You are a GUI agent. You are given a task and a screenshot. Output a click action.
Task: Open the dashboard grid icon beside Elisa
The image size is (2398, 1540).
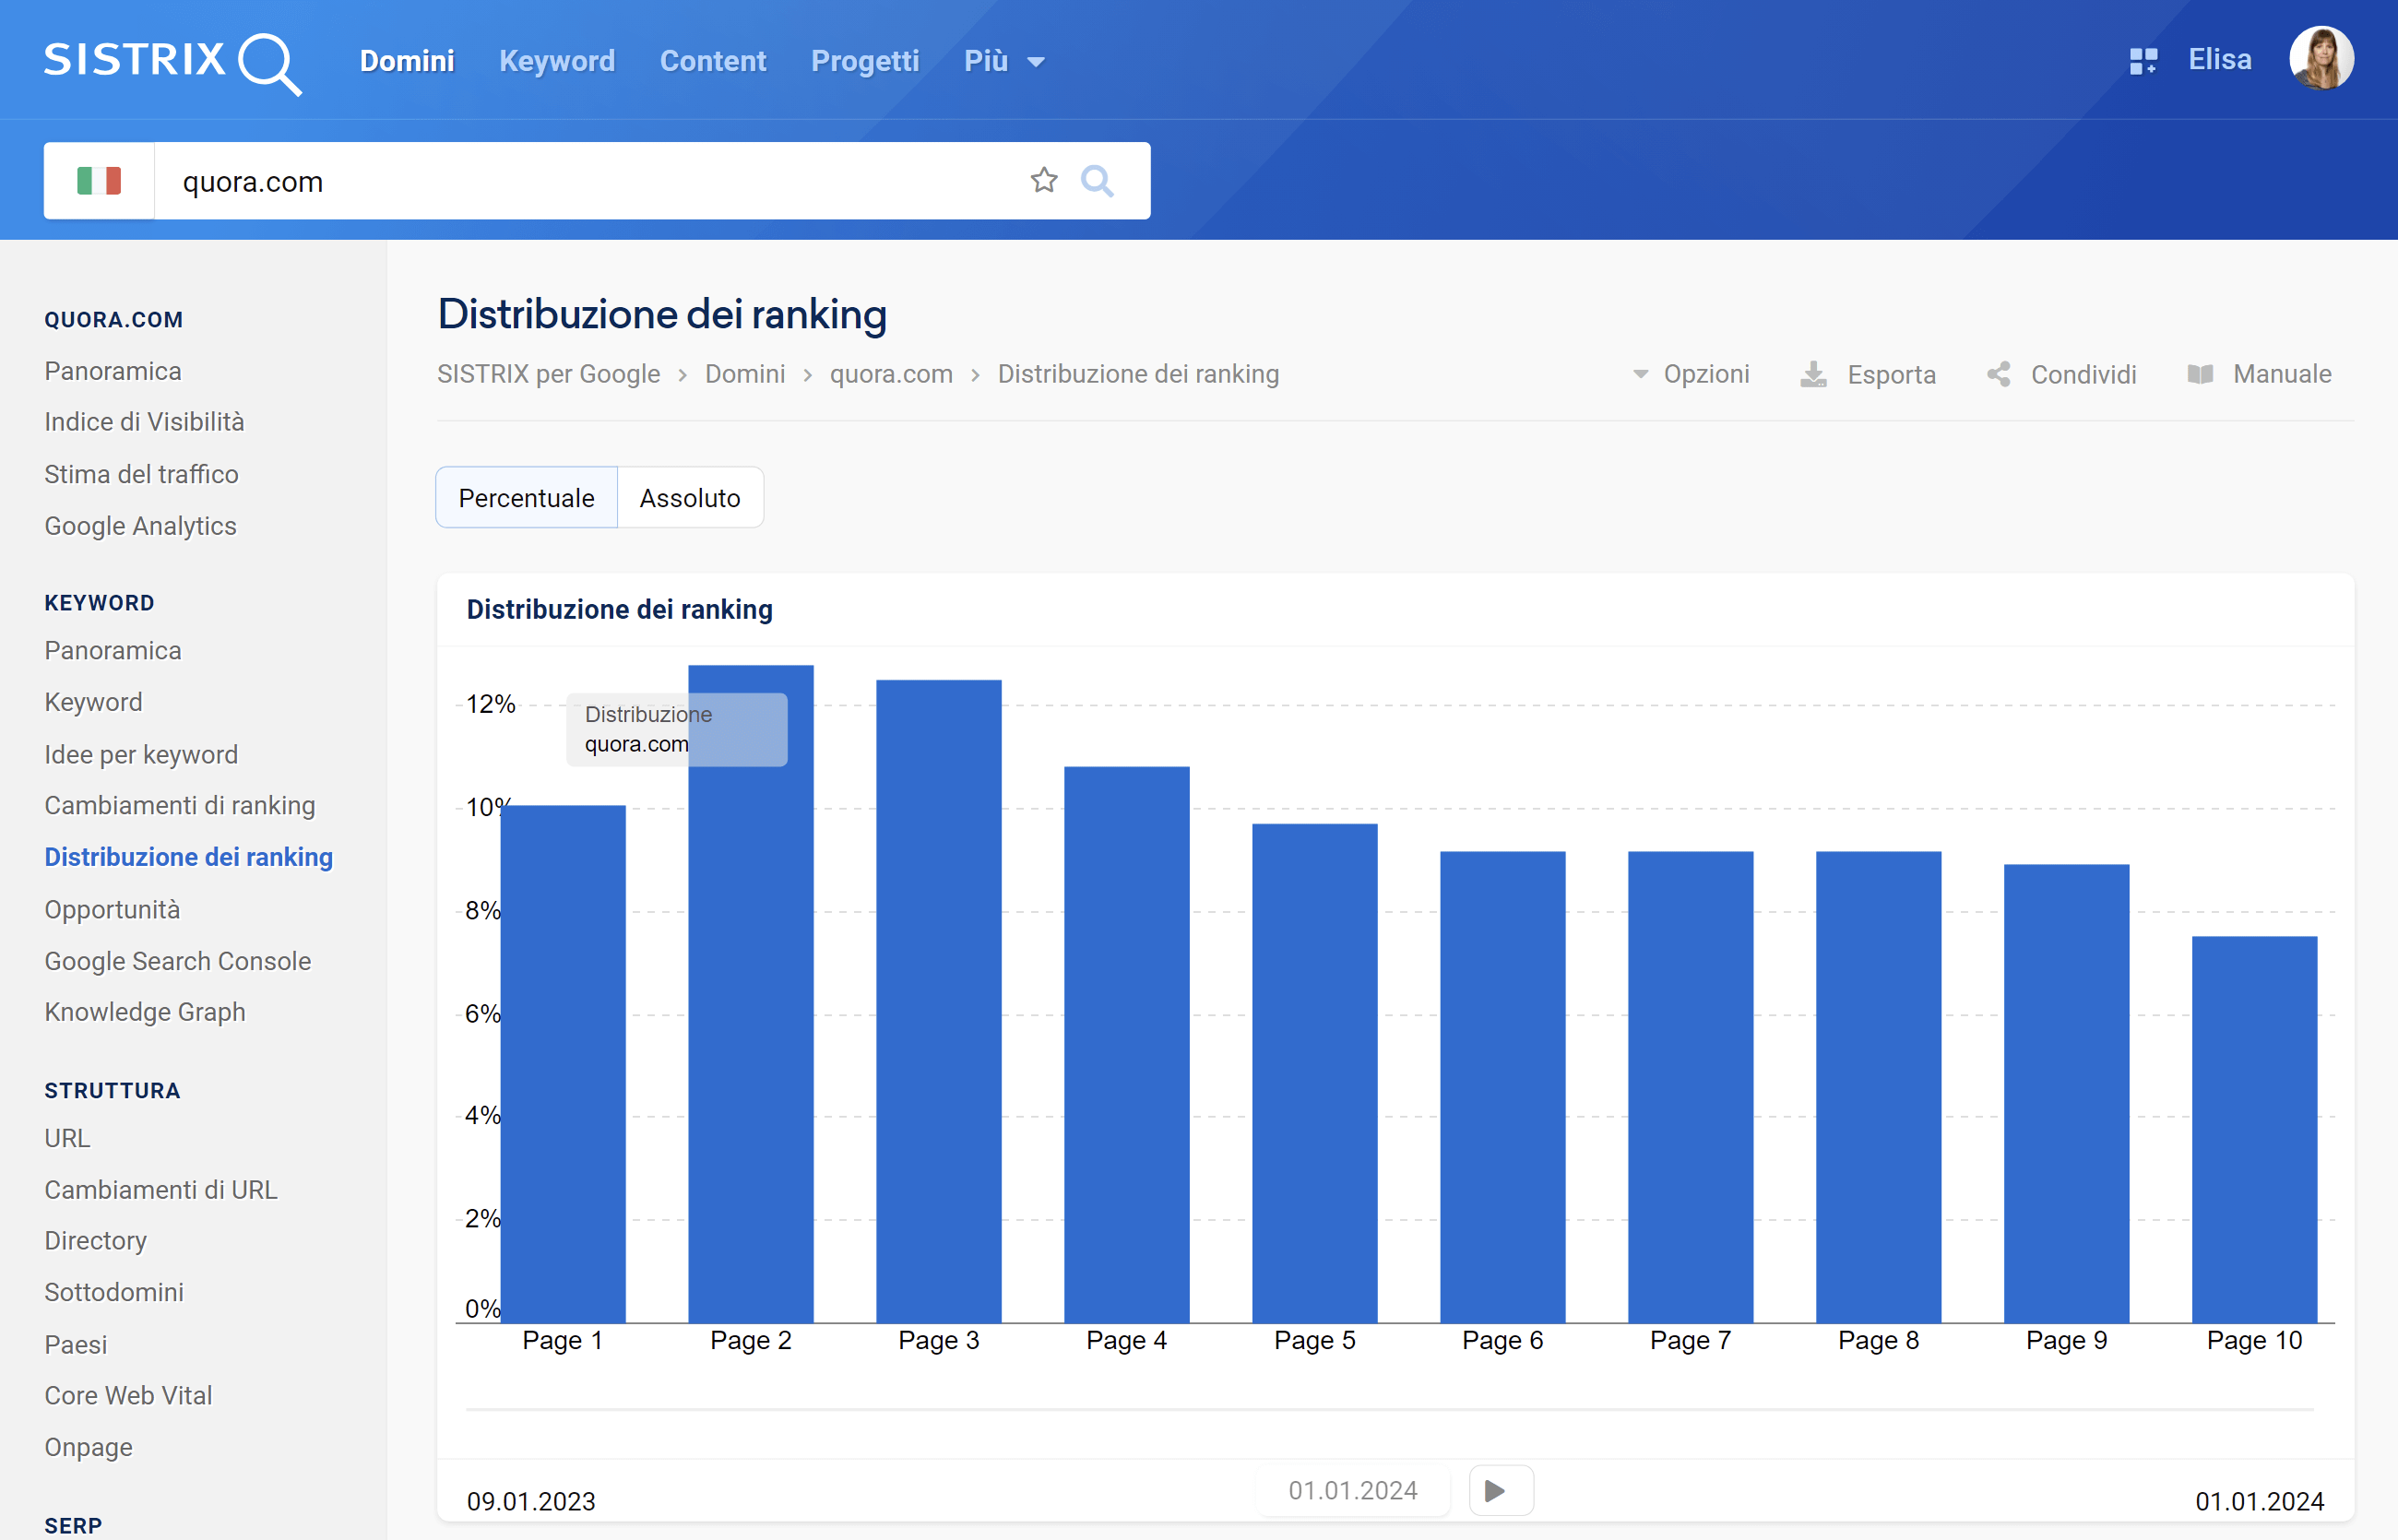[x=2143, y=61]
